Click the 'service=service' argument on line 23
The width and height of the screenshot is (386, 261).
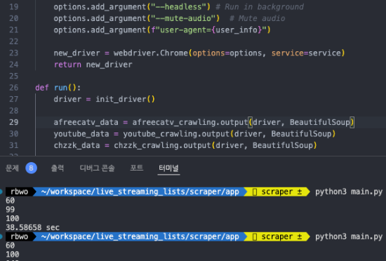point(306,53)
